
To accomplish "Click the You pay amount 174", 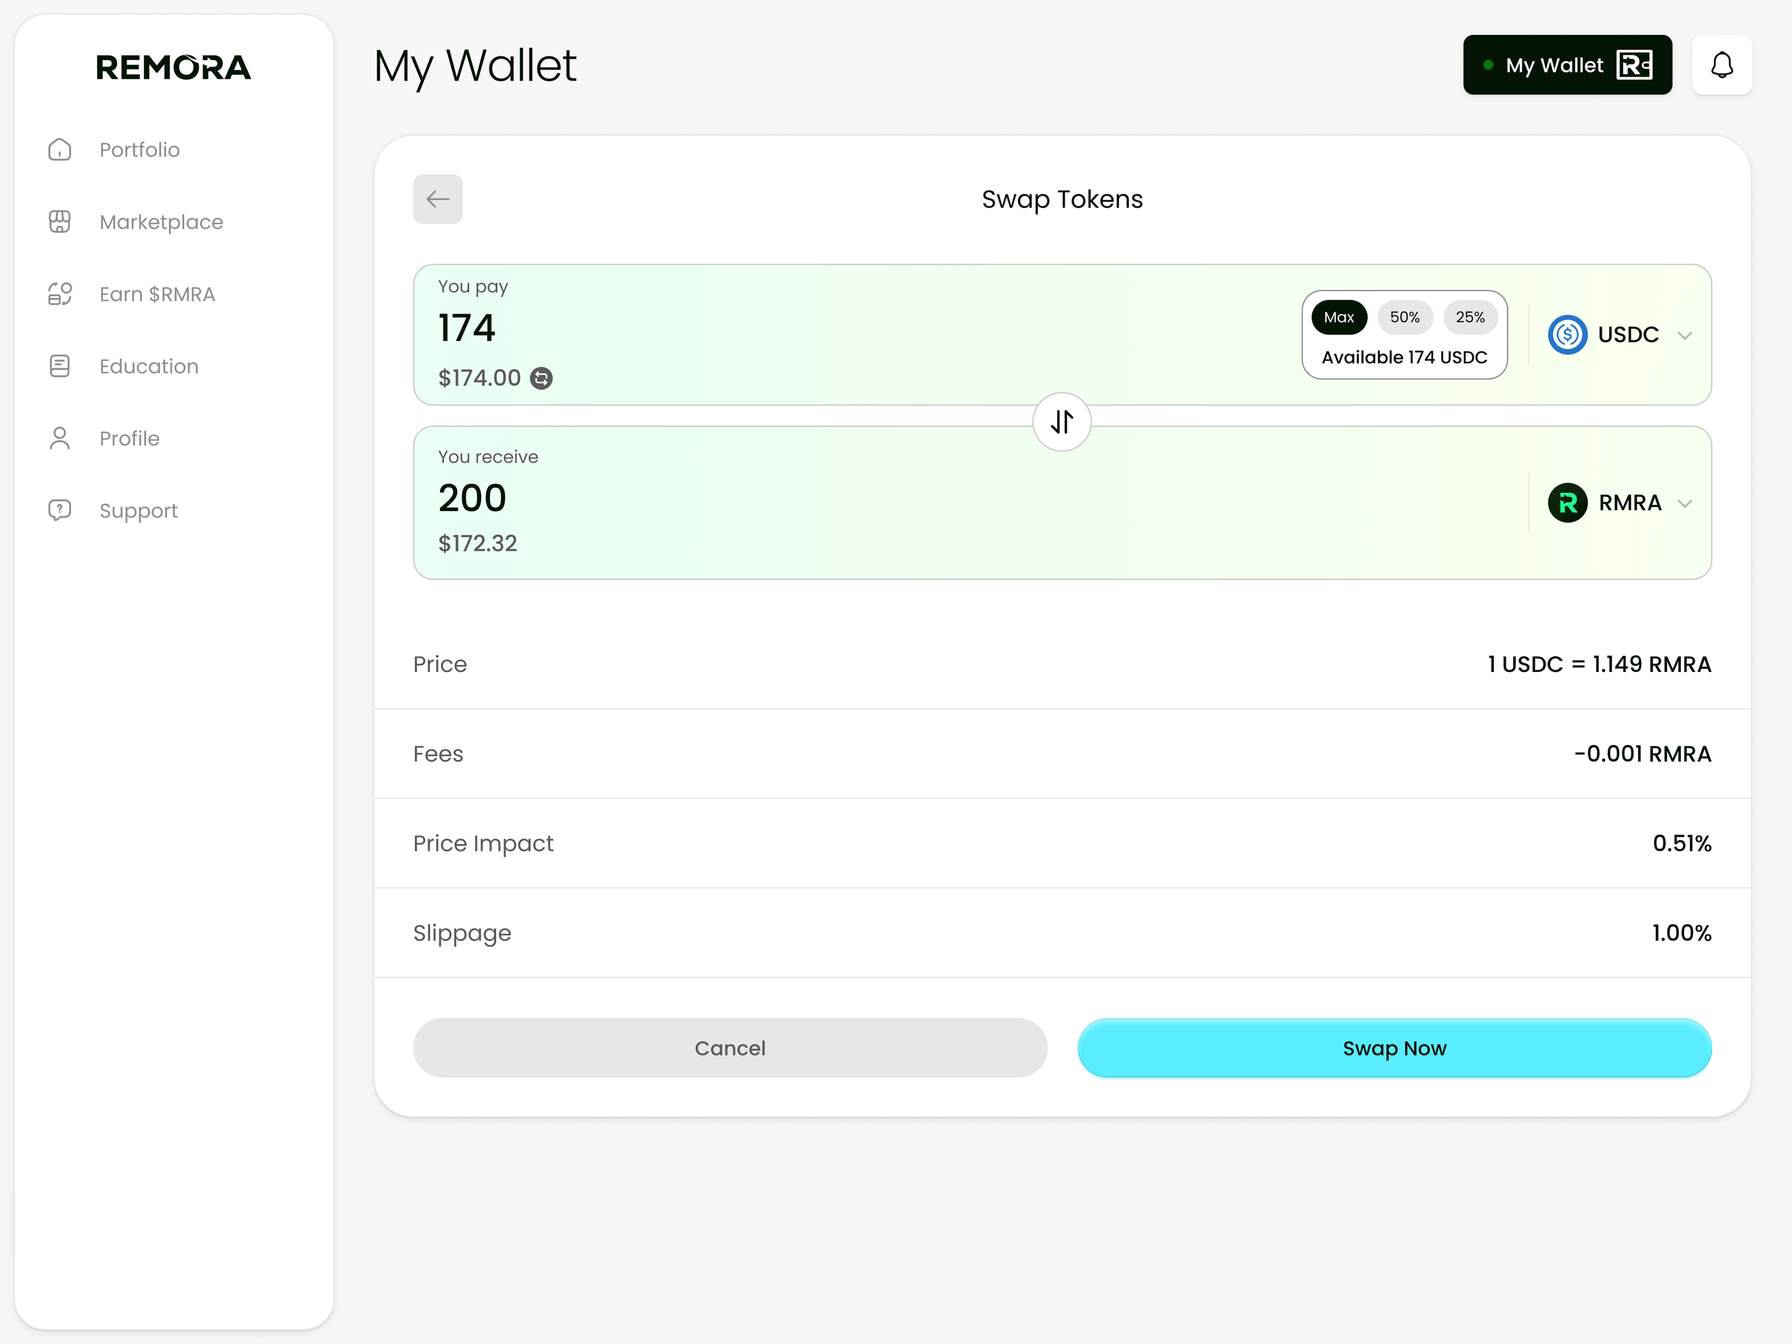I will (x=467, y=328).
